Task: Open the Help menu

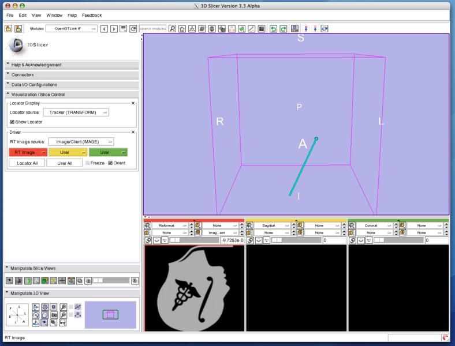Action: pyautogui.click(x=72, y=15)
